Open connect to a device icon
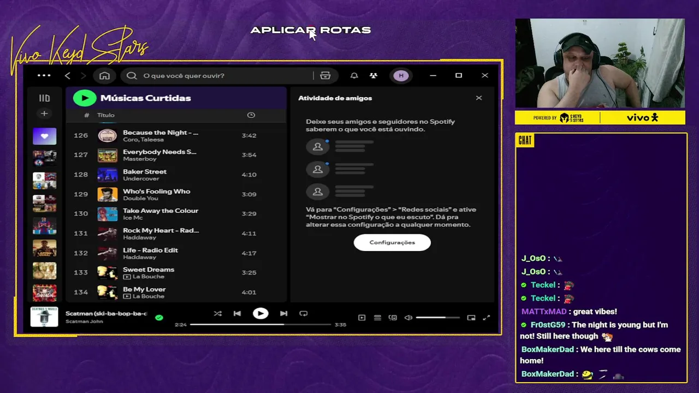 pos(393,318)
